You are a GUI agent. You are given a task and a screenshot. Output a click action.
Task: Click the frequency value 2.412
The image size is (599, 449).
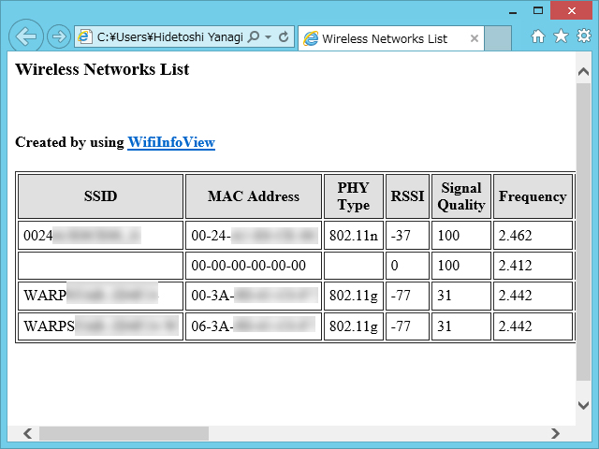point(533,266)
